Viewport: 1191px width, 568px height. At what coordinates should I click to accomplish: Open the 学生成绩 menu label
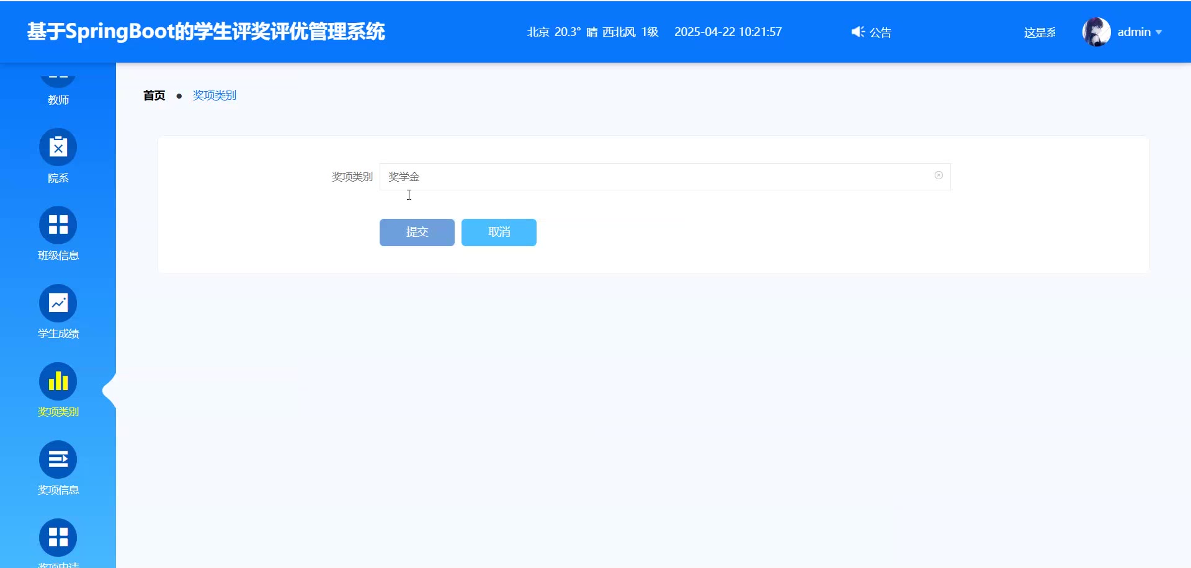pyautogui.click(x=58, y=334)
